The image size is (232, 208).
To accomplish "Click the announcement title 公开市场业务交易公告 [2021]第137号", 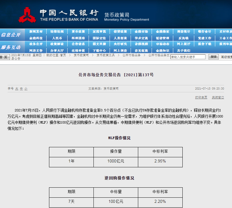I will pos(116,75).
